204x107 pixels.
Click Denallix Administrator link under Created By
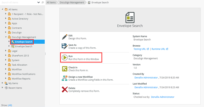(x=146, y=78)
